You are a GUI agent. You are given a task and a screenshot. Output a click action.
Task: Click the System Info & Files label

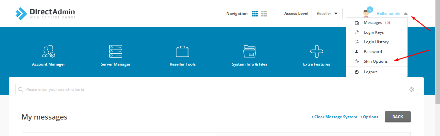tap(250, 64)
